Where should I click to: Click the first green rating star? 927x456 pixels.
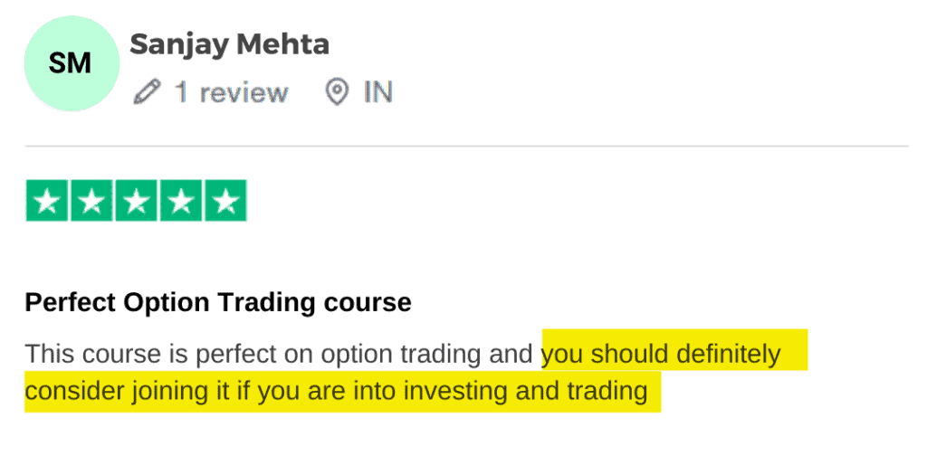click(x=46, y=201)
